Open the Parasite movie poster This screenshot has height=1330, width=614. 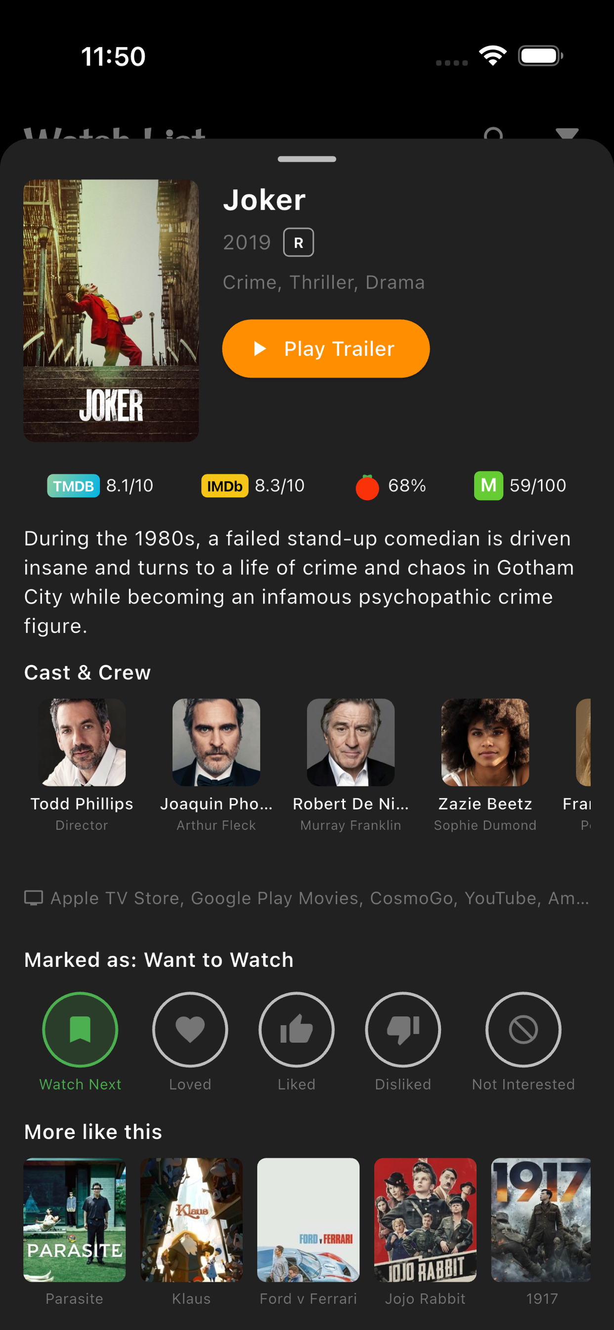click(74, 1220)
